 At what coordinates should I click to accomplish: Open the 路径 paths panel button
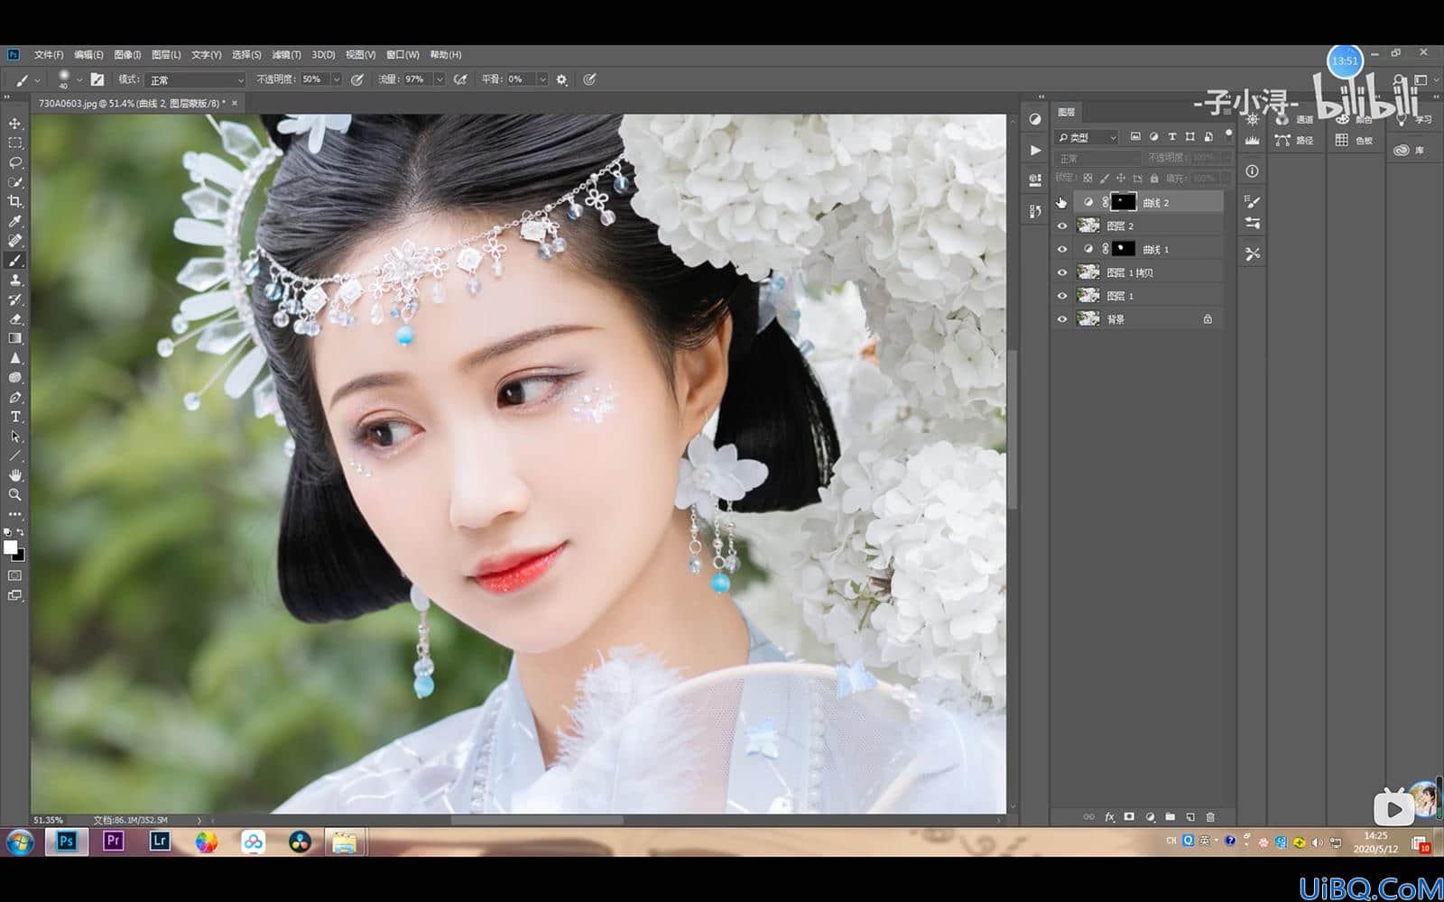pos(1295,140)
